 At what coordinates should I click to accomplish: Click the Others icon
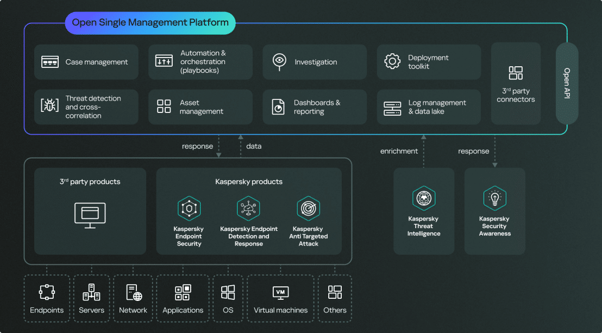335,292
